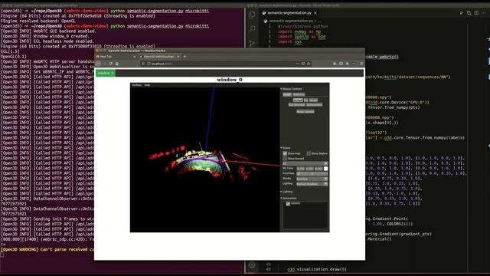Toggle the Show Skybox checkbox
Viewport: 490px width, 276px height.
(309, 153)
